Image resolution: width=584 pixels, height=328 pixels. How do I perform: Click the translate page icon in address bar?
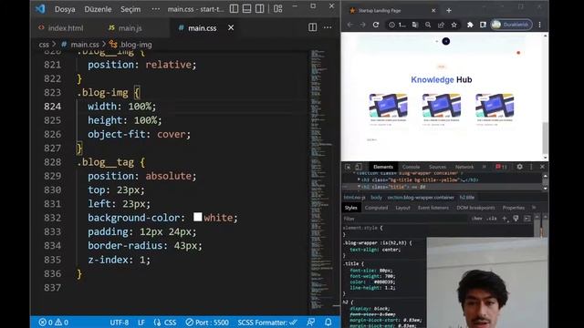click(x=415, y=25)
